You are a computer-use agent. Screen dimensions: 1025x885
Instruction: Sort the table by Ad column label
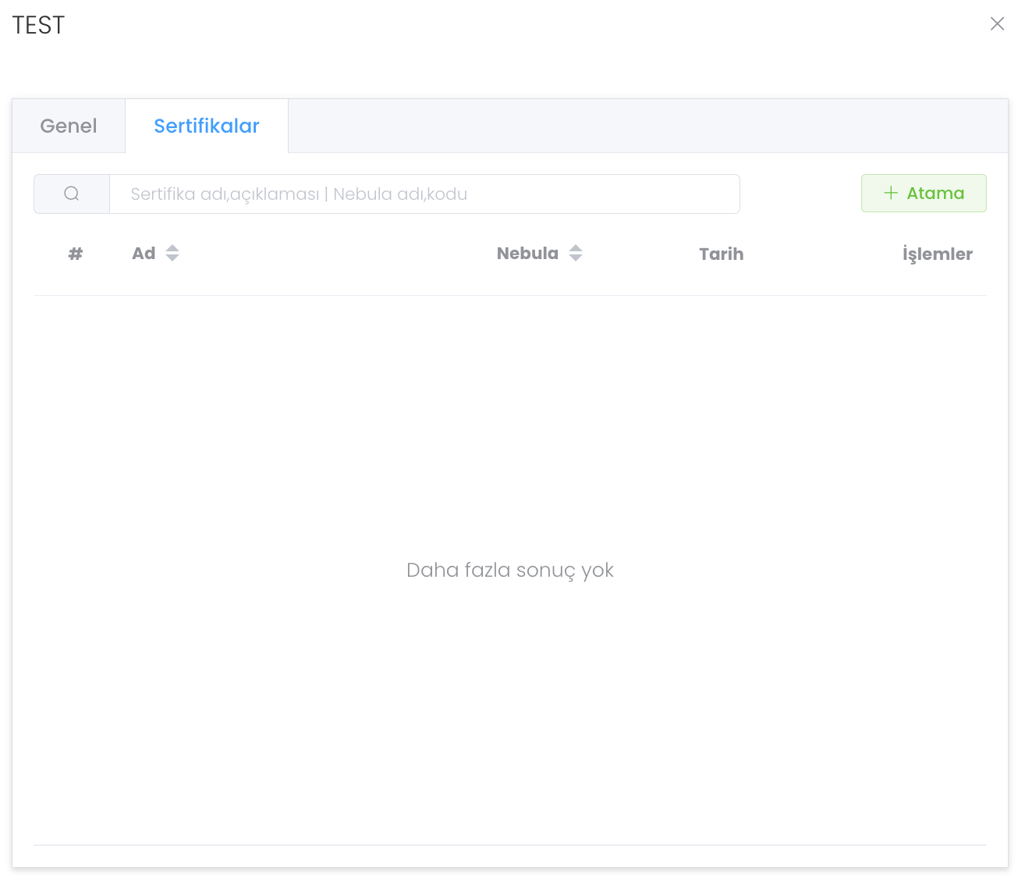click(144, 254)
